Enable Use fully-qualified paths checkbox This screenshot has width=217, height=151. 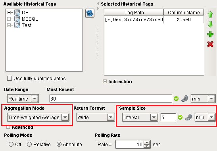click(x=10, y=78)
